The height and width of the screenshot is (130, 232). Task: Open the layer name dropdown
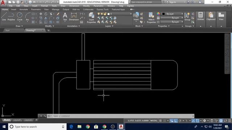tap(131, 14)
